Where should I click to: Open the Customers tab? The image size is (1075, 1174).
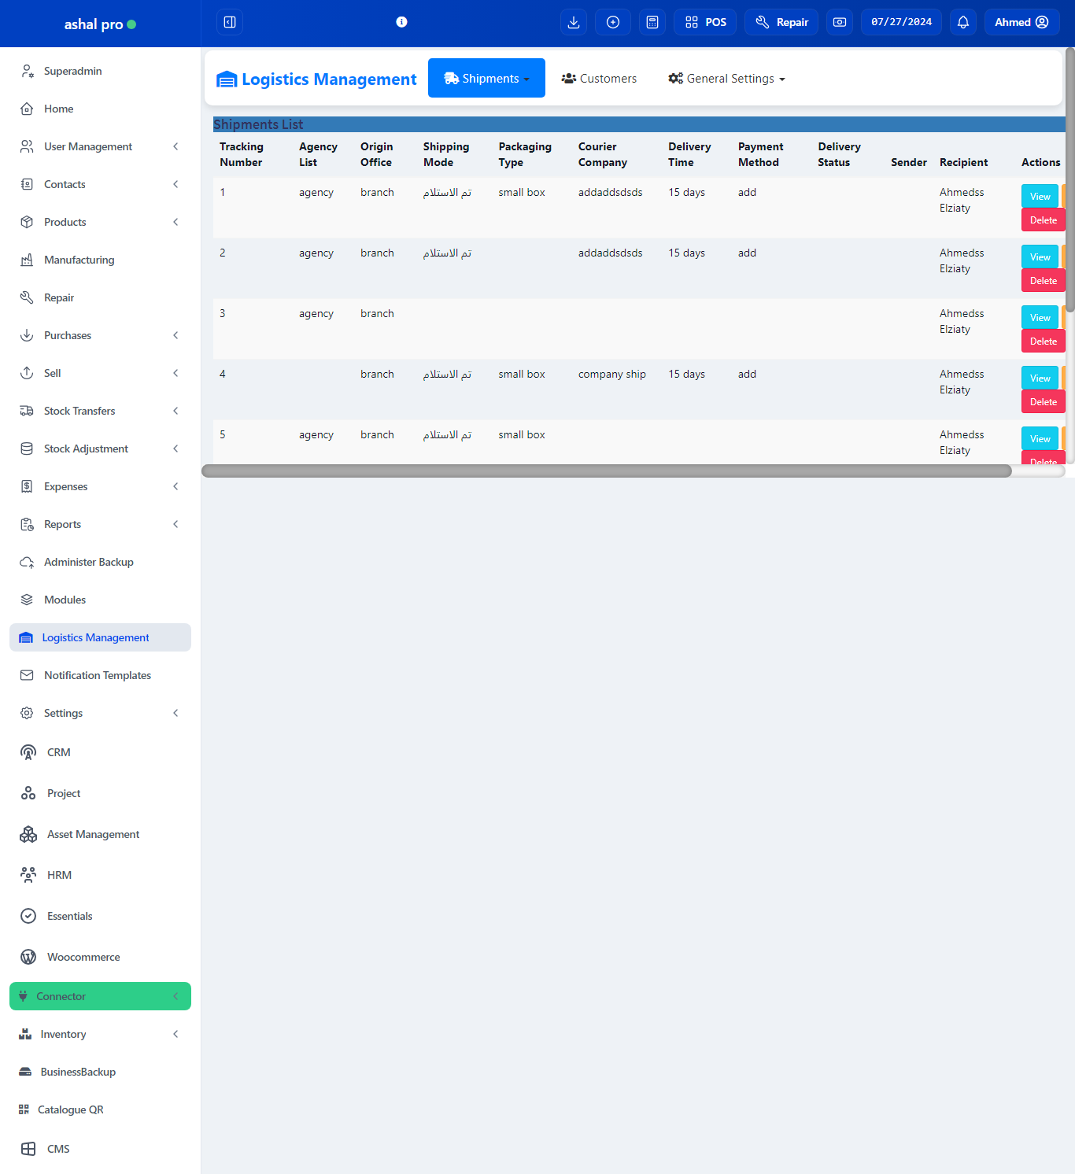coord(599,79)
